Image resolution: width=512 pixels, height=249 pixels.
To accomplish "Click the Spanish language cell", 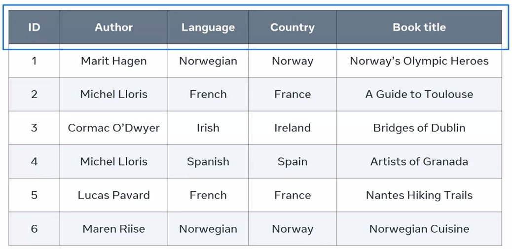I will (x=208, y=162).
